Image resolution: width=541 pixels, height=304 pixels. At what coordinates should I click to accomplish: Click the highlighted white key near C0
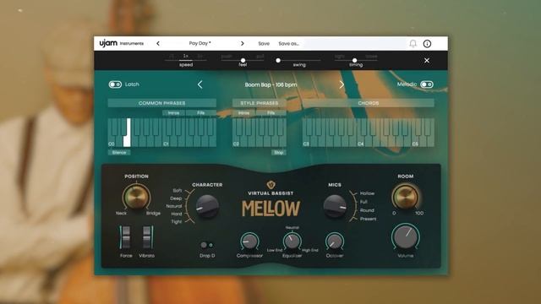click(x=128, y=141)
